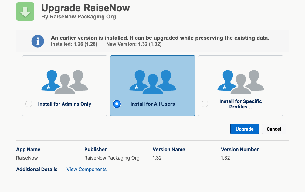Click the 'RaiseNow' app name value
The image size is (305, 192).
[x=27, y=158]
